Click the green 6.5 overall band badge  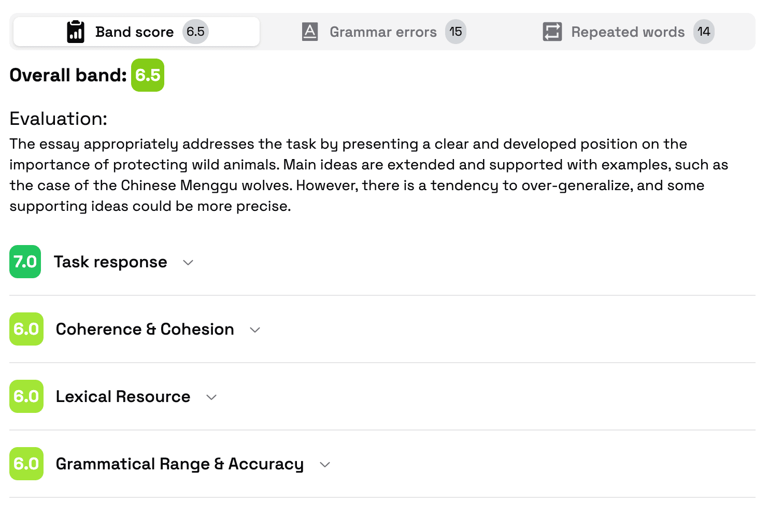coord(148,75)
